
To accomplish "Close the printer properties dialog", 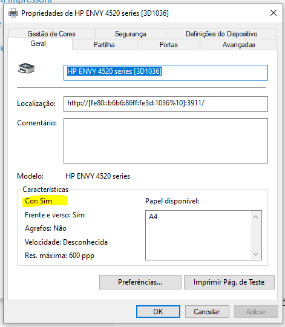I will tap(274, 13).
